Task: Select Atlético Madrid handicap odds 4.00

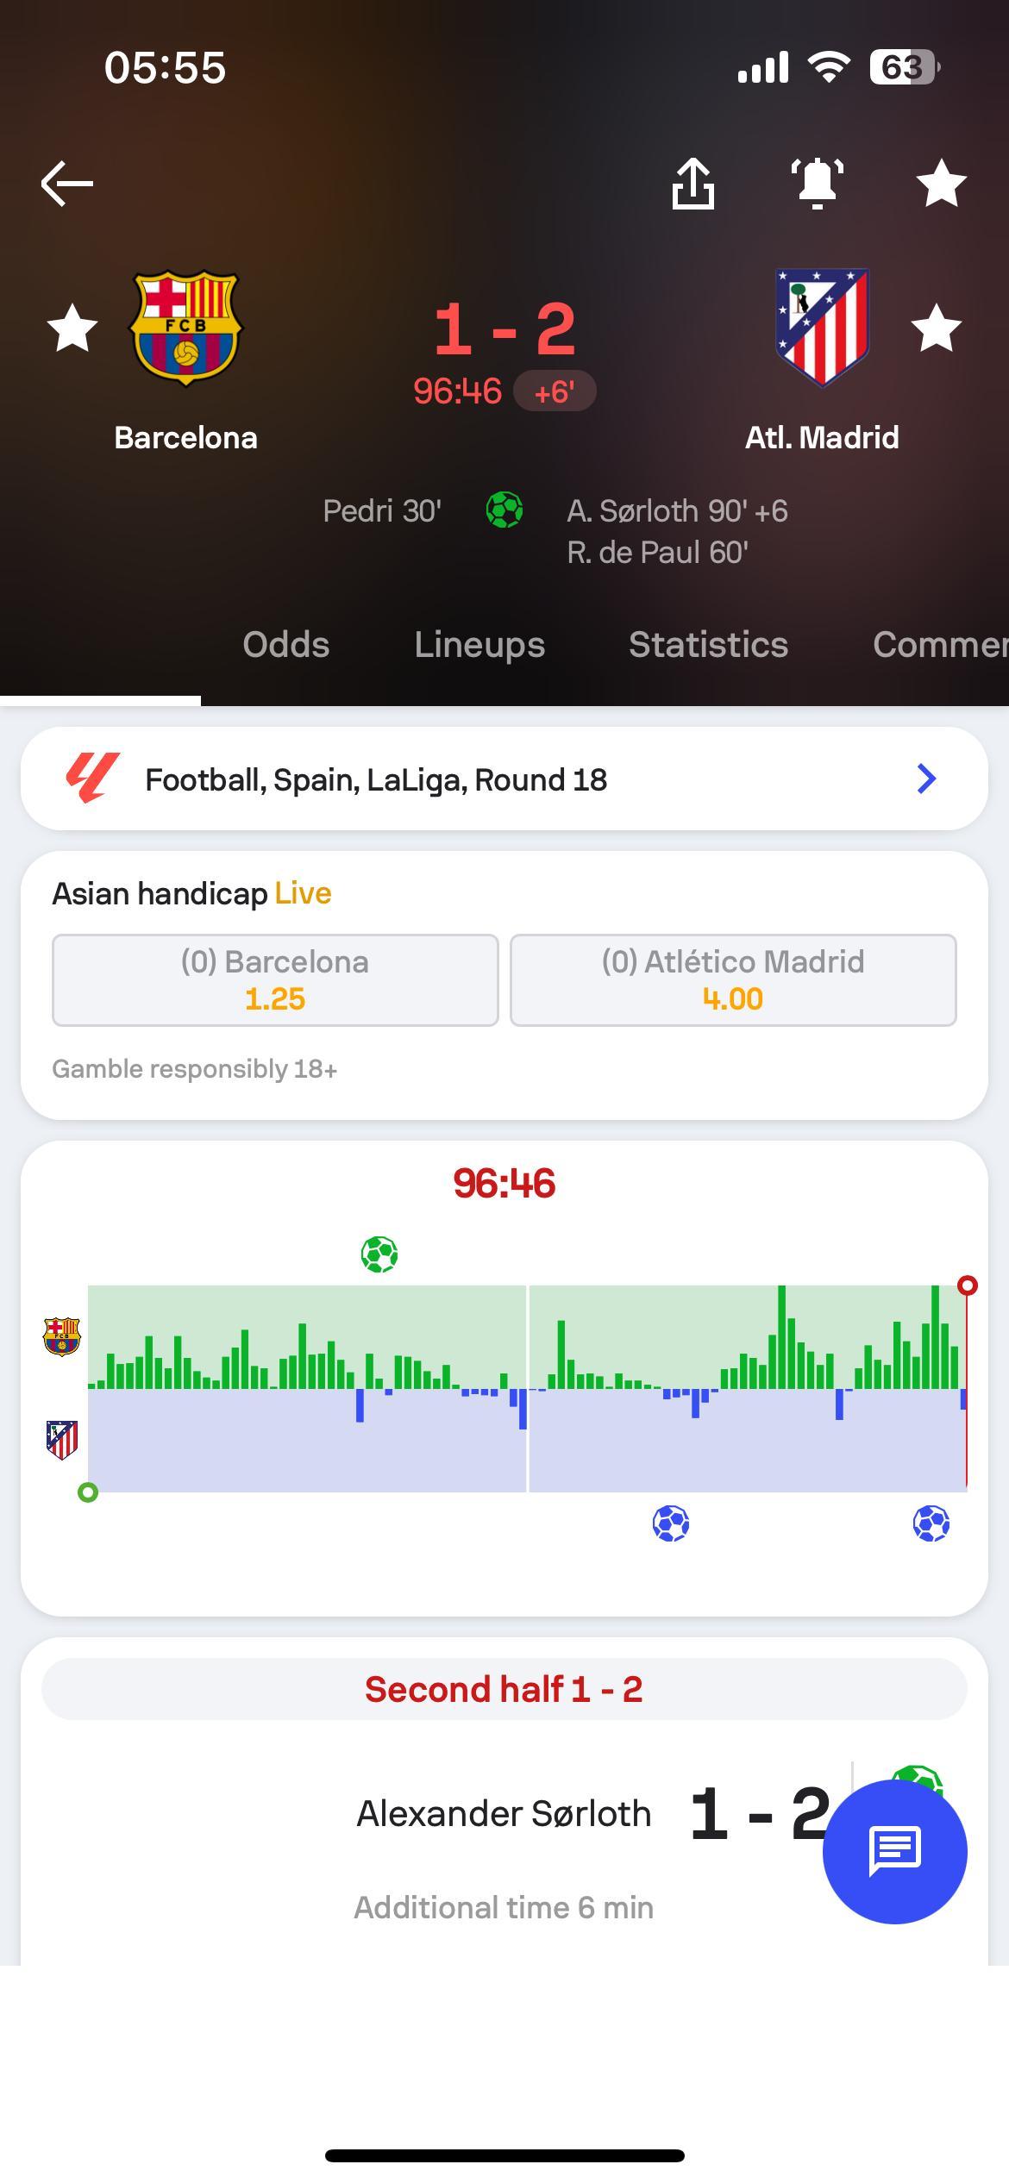Action: pos(733,980)
